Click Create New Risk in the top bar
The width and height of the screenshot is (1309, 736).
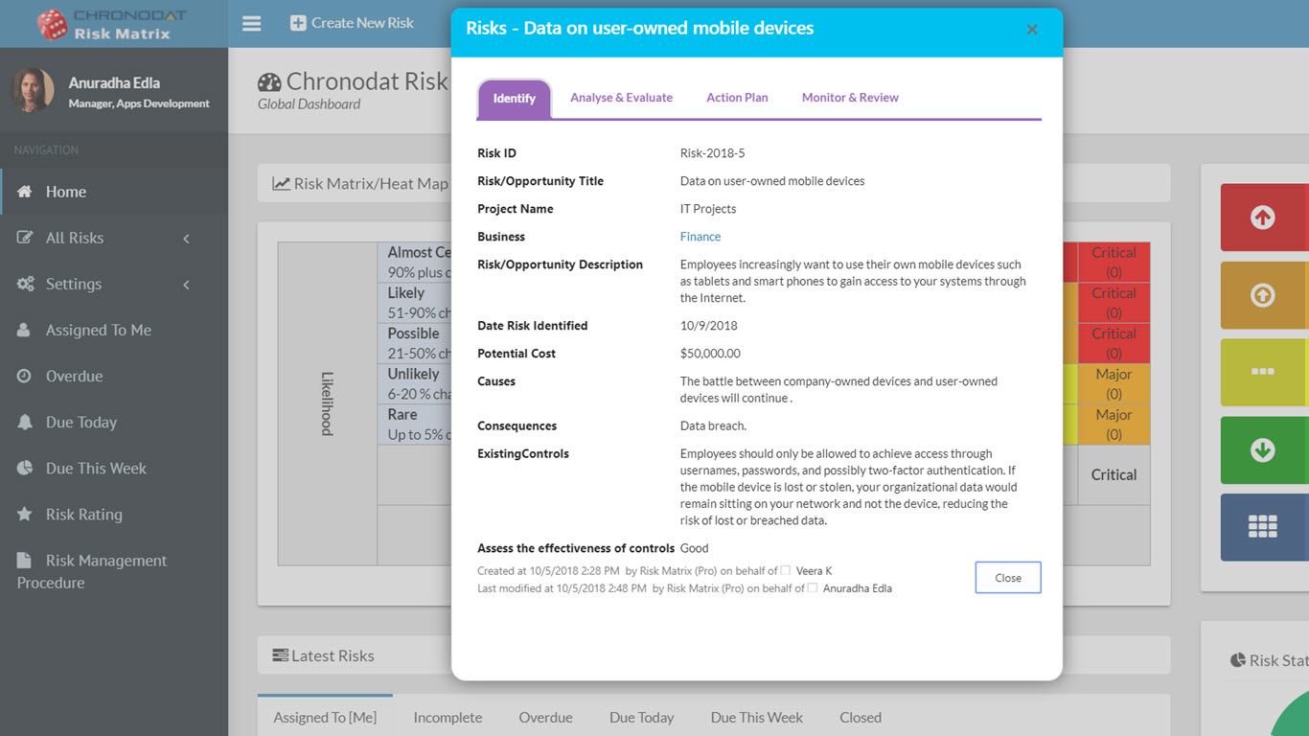(x=352, y=23)
